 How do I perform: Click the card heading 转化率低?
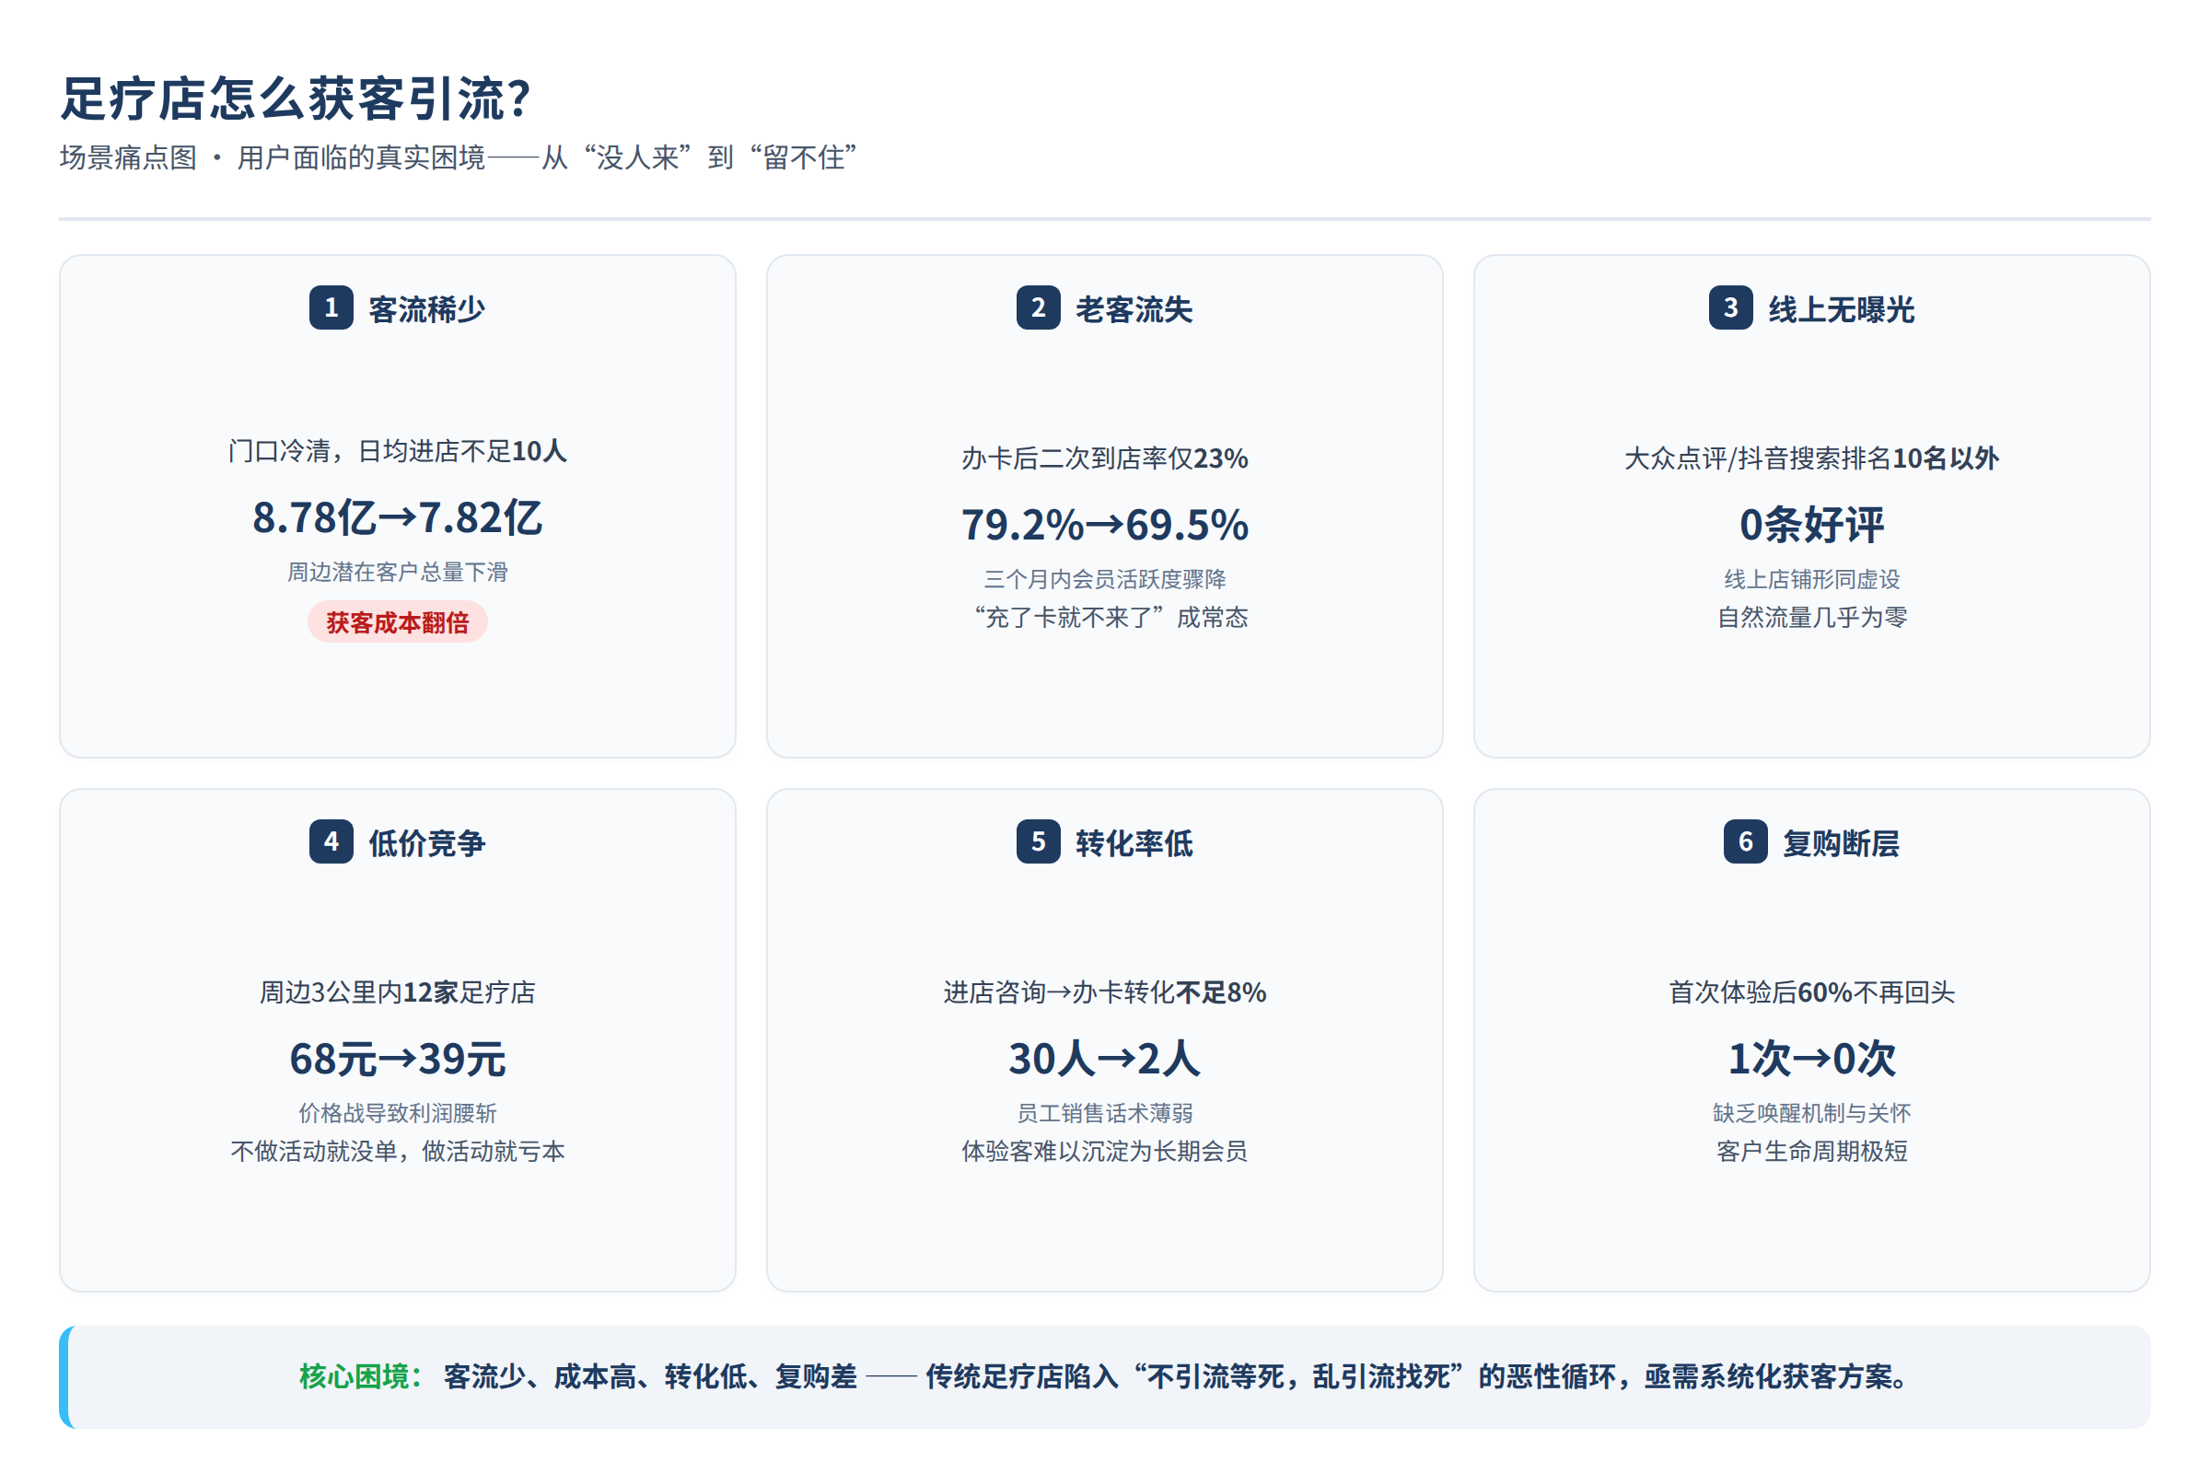[x=1134, y=842]
